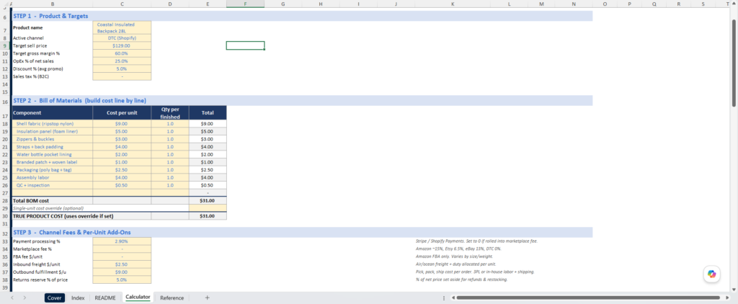Image resolution: width=738 pixels, height=304 pixels.
Task: Click 'Zippers & buckles' cell
Action: point(52,139)
